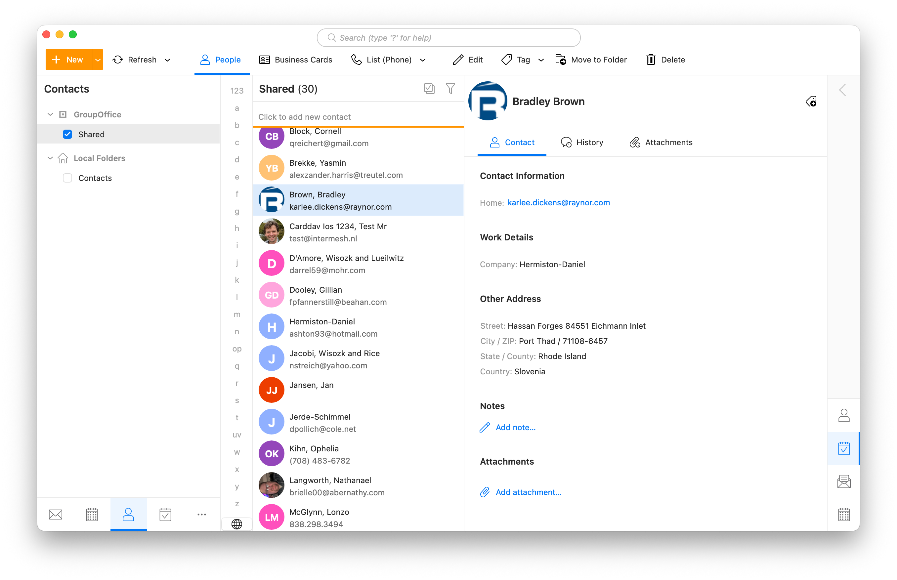Switch to the Business Cards view

[296, 60]
